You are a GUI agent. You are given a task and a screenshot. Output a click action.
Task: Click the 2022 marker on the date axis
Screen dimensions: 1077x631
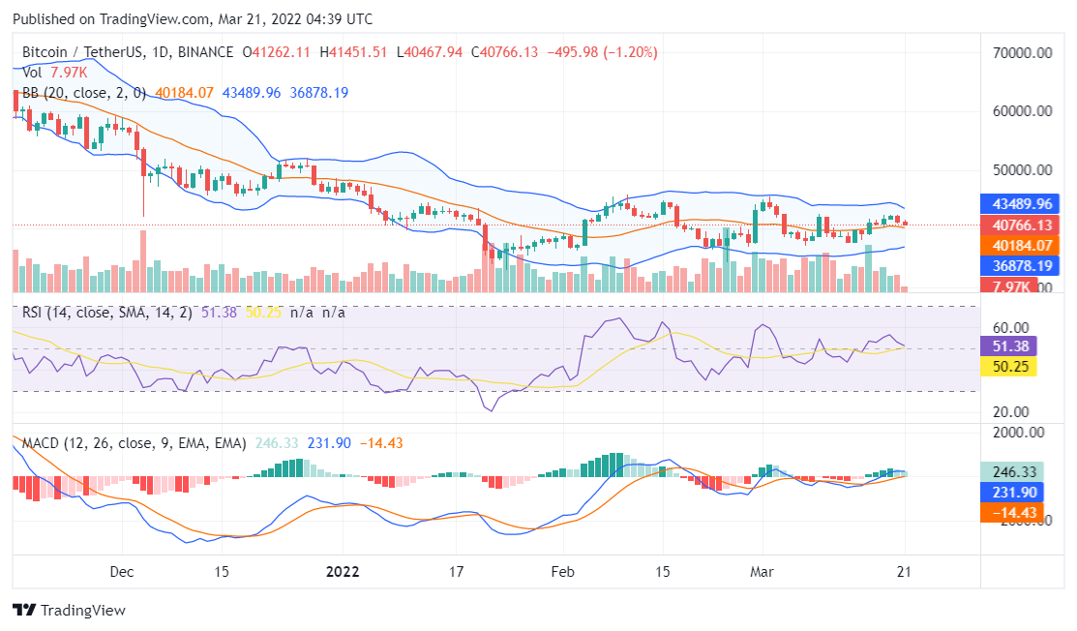point(341,572)
